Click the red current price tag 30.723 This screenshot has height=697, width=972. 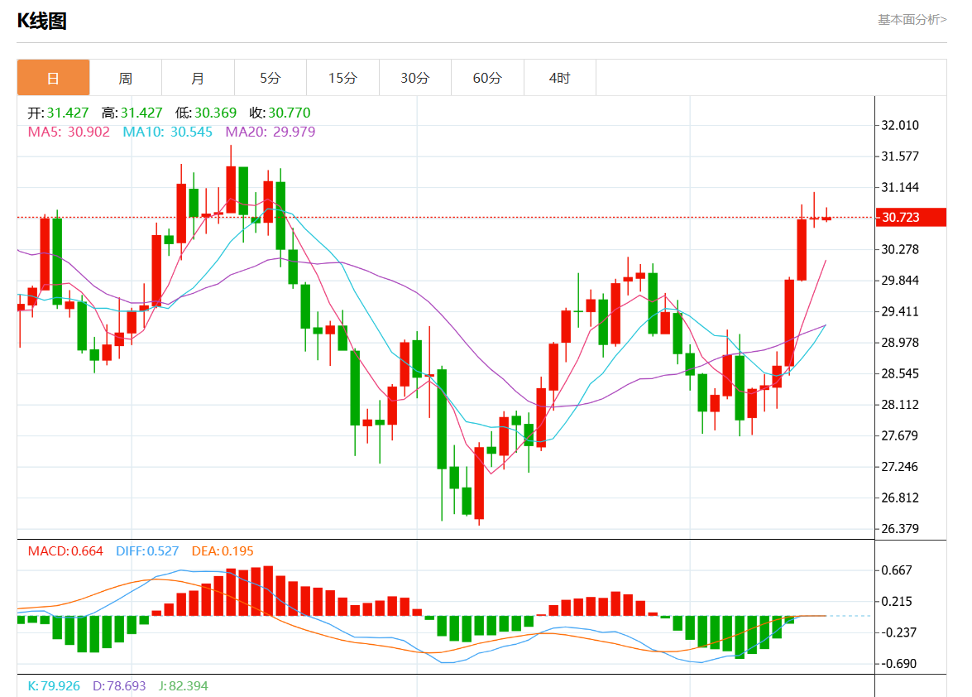pos(911,218)
